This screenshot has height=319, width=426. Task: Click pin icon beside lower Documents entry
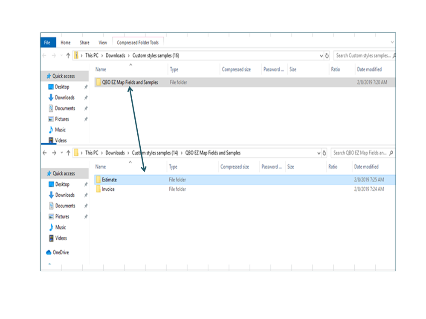click(86, 206)
